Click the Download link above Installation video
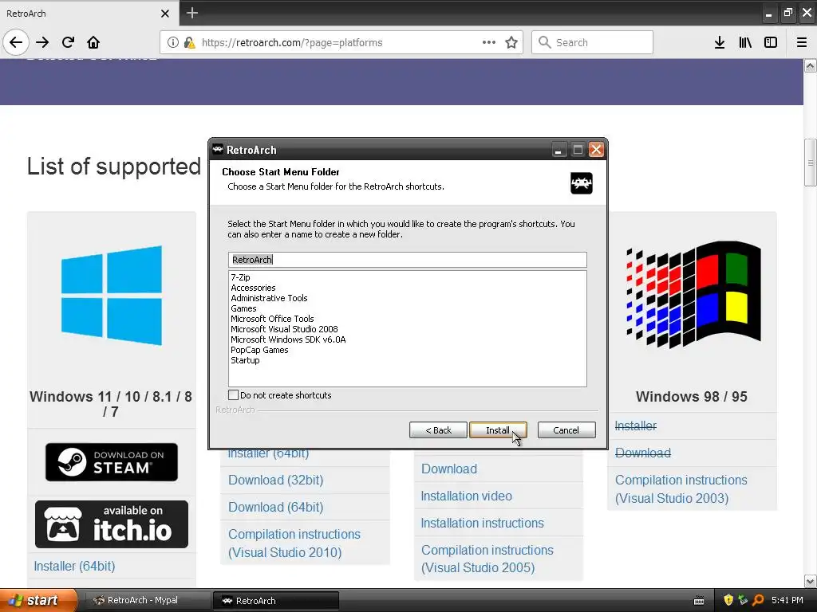 click(x=449, y=469)
